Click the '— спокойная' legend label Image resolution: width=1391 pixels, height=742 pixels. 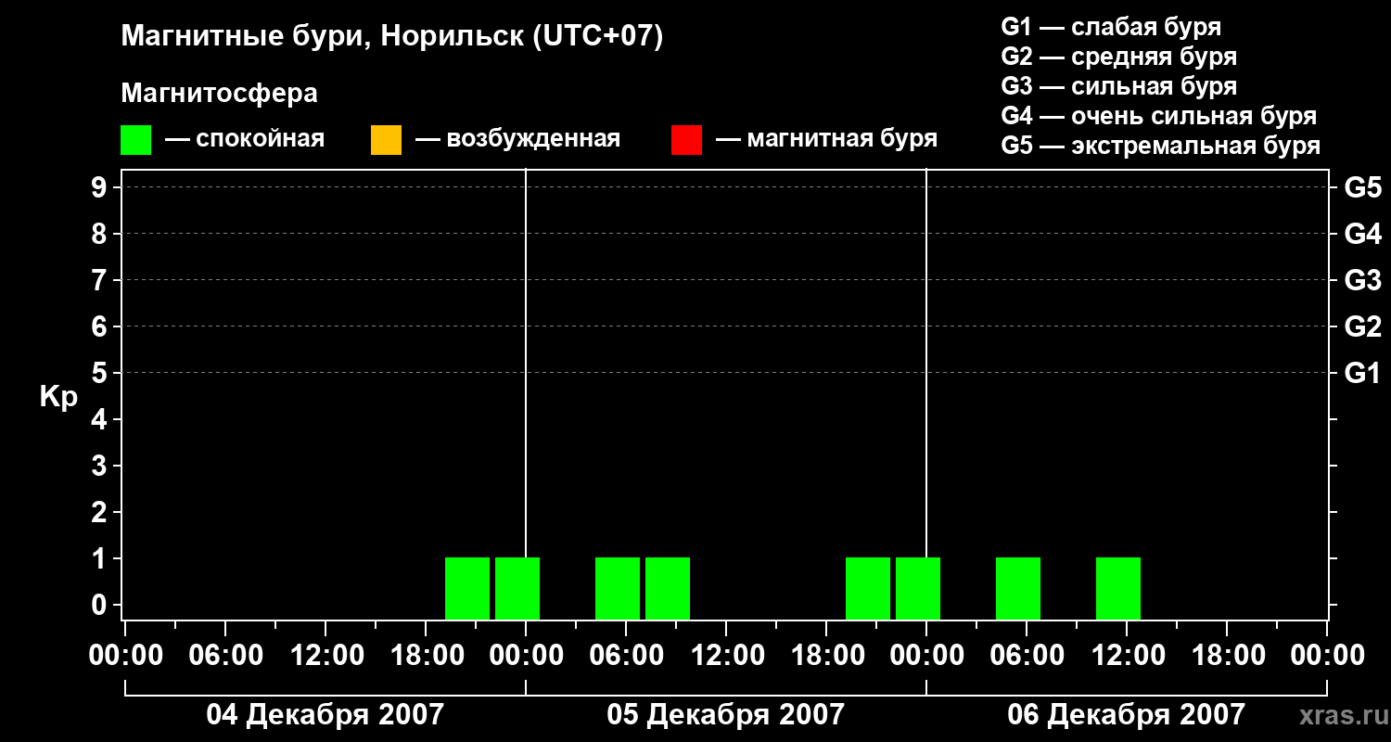point(244,140)
